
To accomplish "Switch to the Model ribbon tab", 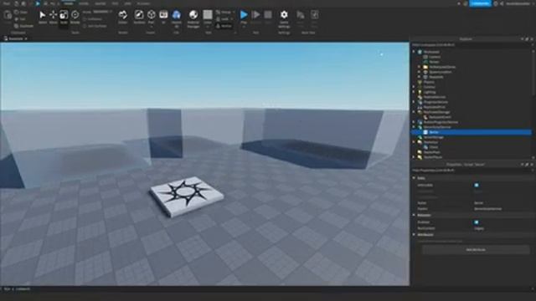I will tap(84, 3).
